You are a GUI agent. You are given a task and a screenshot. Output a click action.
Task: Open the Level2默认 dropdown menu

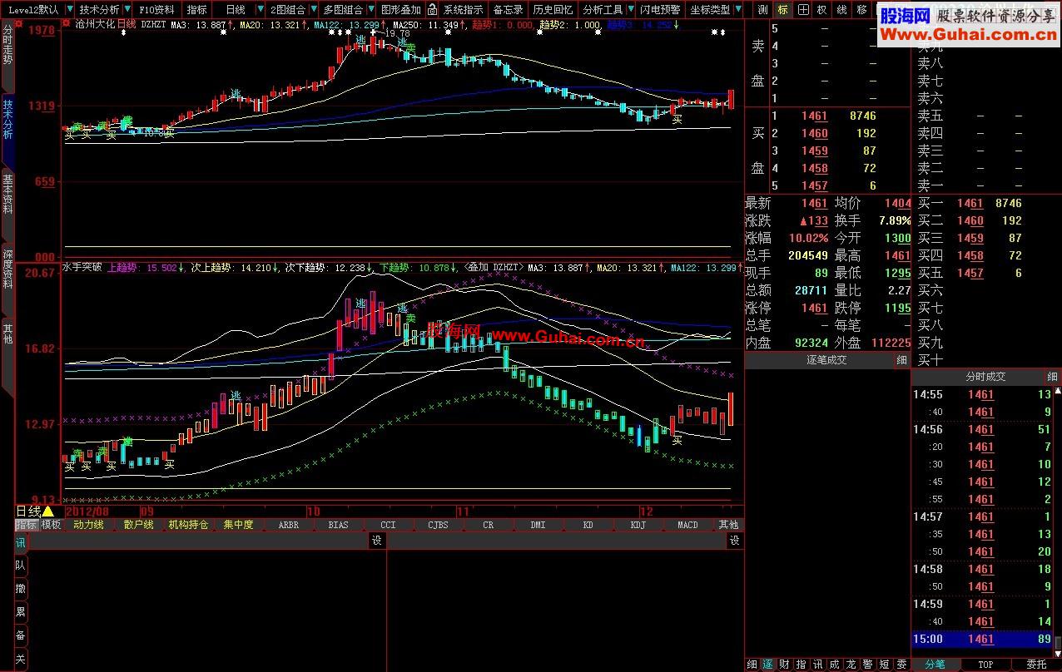tap(39, 10)
